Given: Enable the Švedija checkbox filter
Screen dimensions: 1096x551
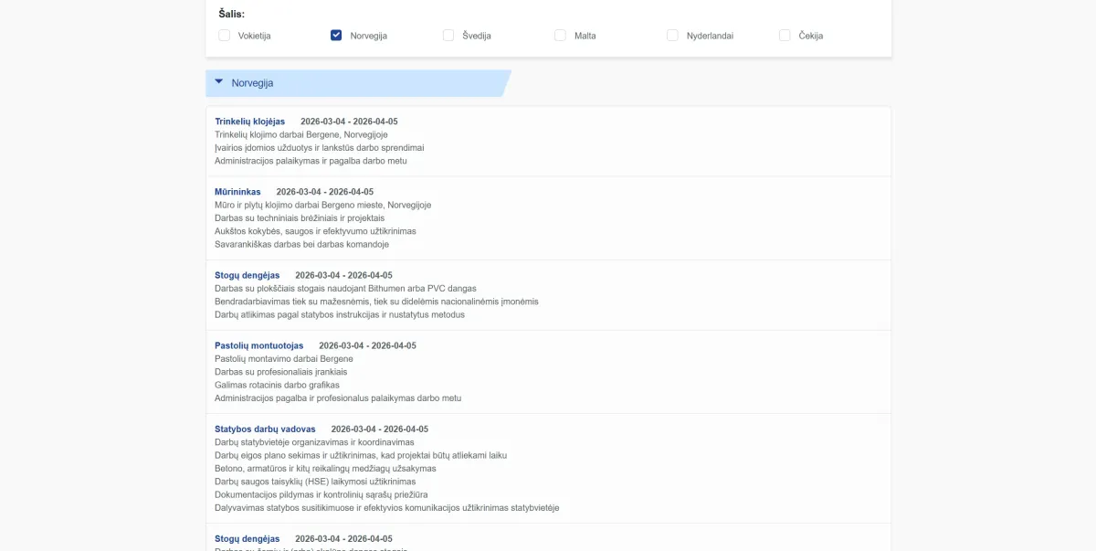Looking at the screenshot, I should point(448,36).
